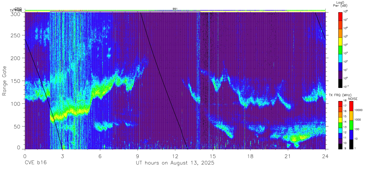
Task: Click the cyan segment of the TX FRQ colorbar
Action: (340, 131)
